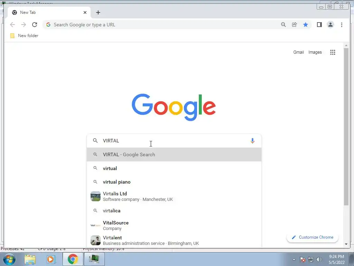The width and height of the screenshot is (354, 266).
Task: Select VIRTAL - Google Search suggestion
Action: tap(174, 154)
